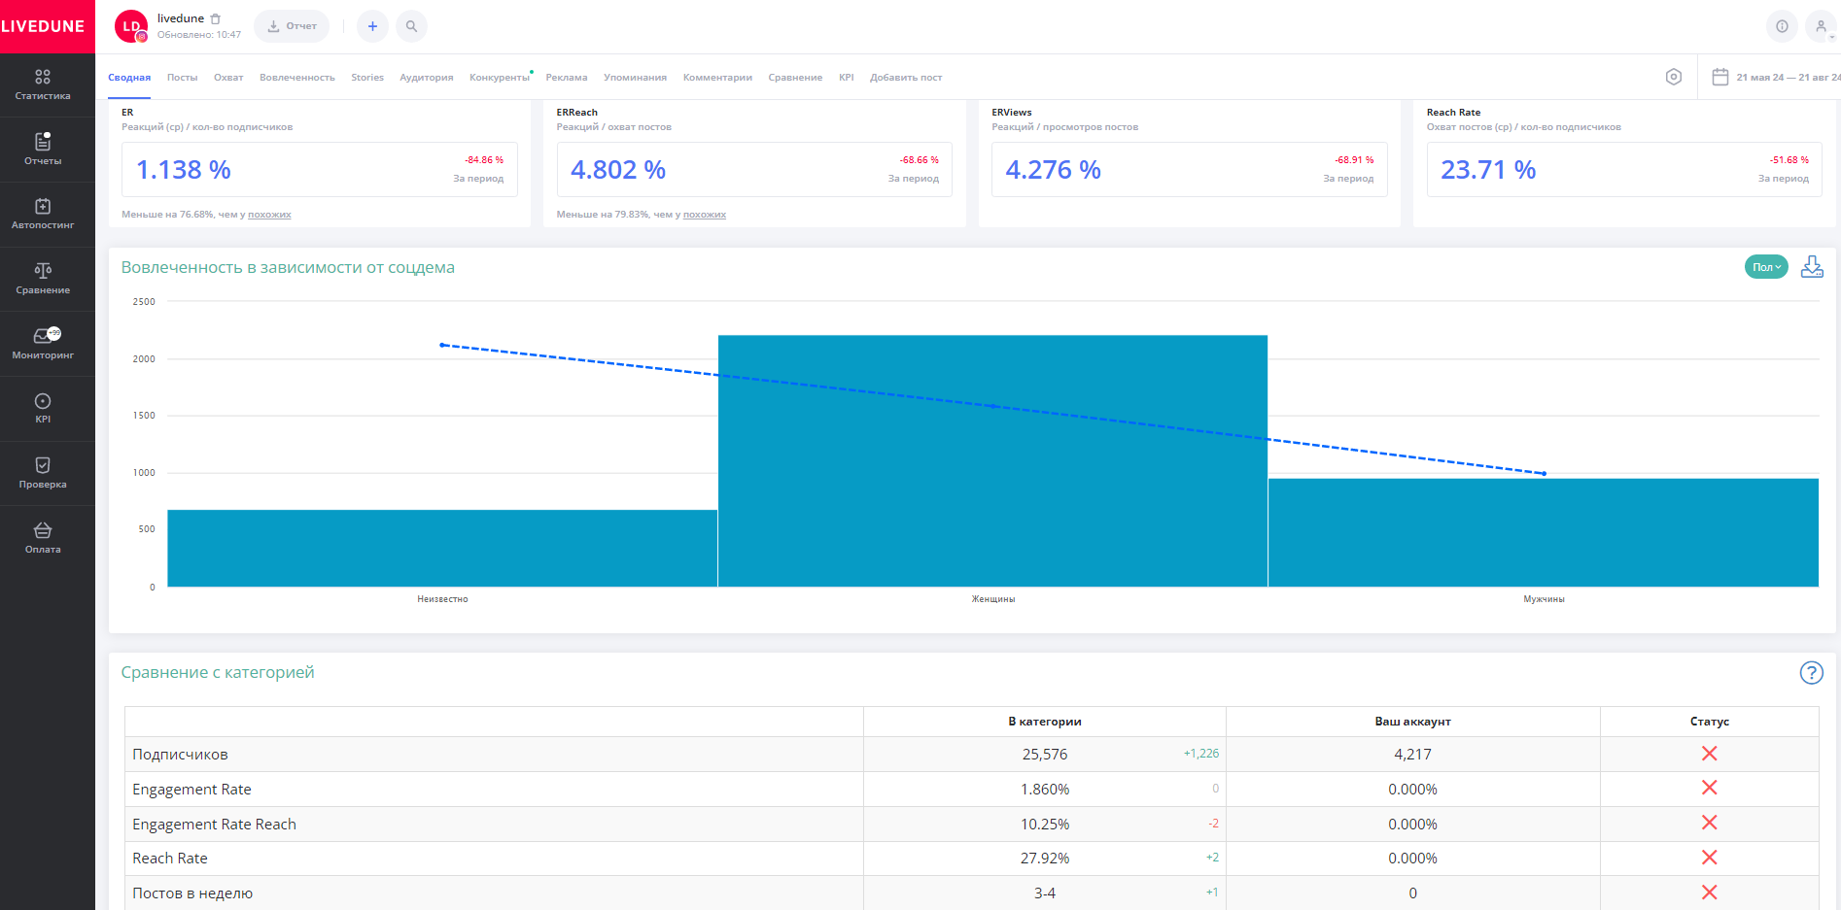Open Оплата section in sidebar

pyautogui.click(x=43, y=538)
